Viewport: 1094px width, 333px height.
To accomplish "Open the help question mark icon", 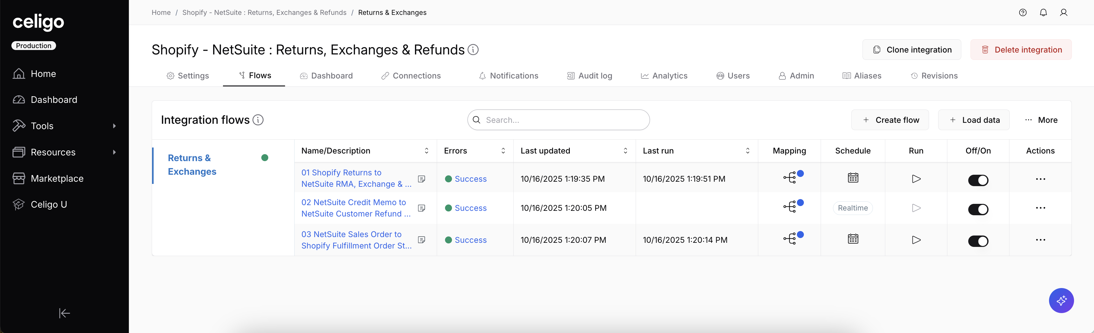I will [1023, 13].
